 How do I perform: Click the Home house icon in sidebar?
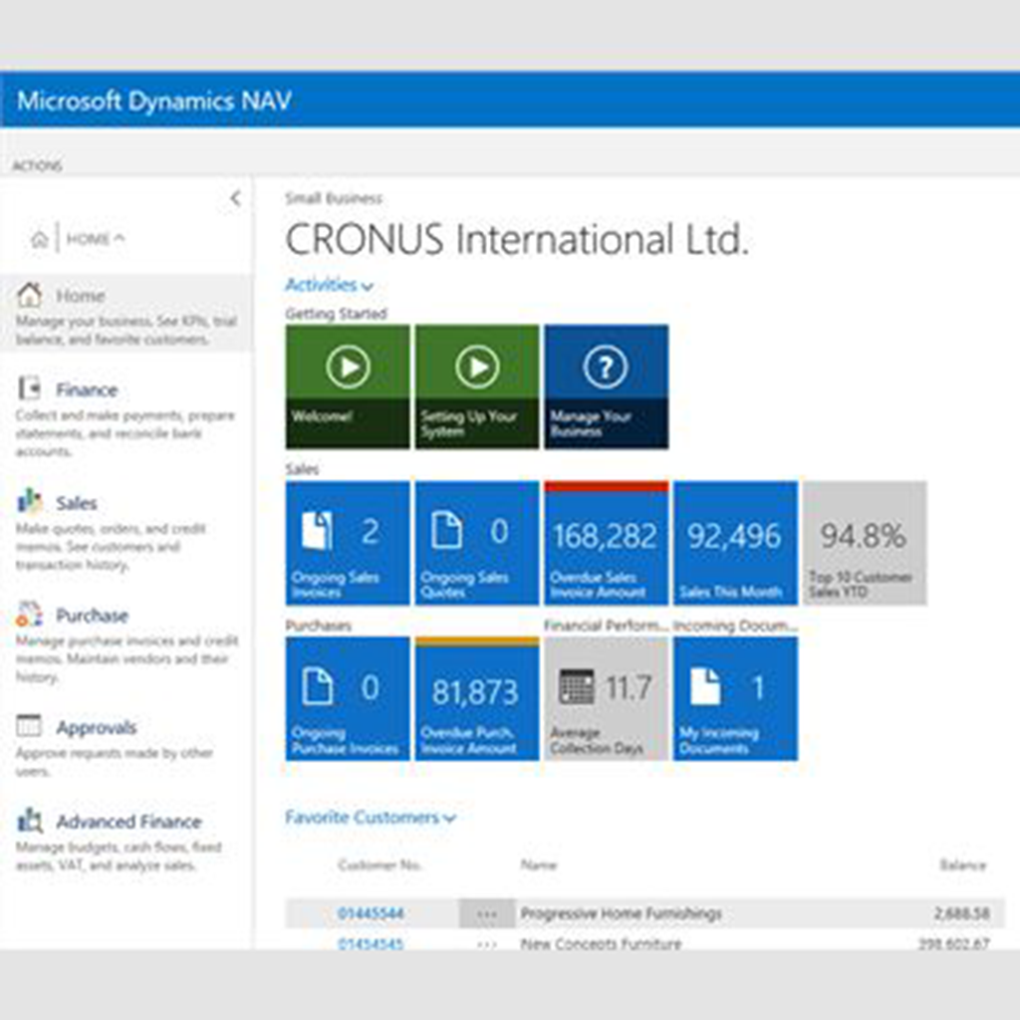pyautogui.click(x=29, y=295)
